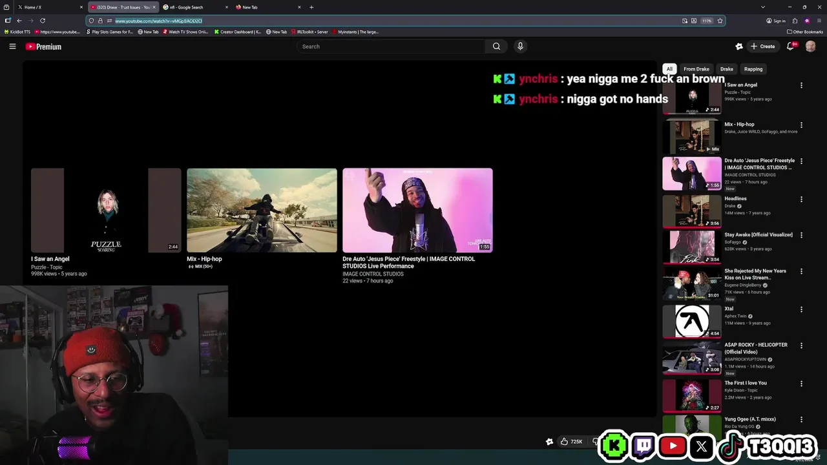Viewport: 827px width, 465px height.
Task: Open the Myinstants bookmark
Action: pos(356,32)
